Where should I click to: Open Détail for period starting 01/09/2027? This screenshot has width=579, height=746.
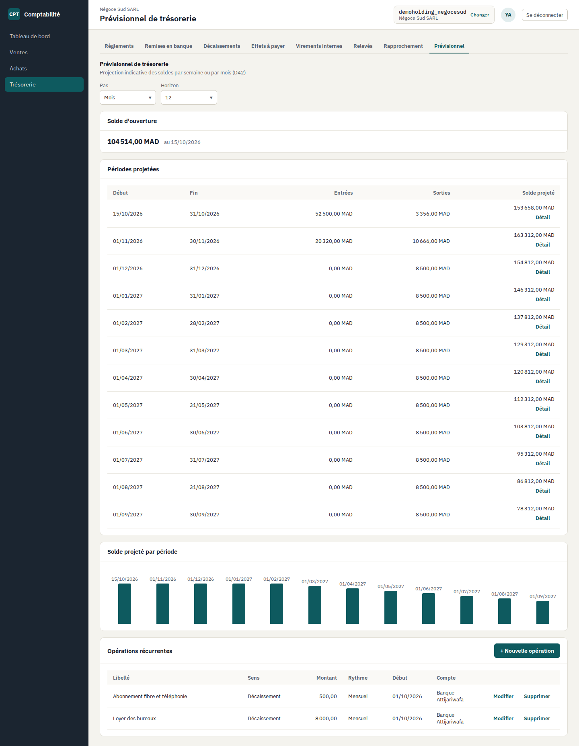(x=543, y=518)
